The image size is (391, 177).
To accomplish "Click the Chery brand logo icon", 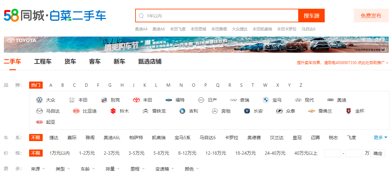I will pyautogui.click(x=234, y=100).
